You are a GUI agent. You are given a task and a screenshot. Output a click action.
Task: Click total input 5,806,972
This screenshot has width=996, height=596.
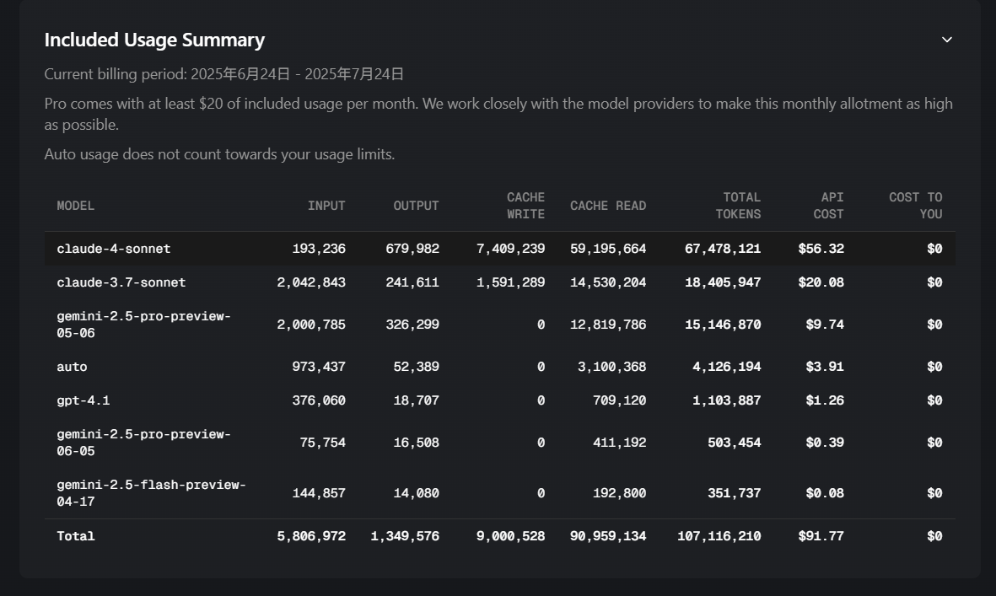coord(311,536)
